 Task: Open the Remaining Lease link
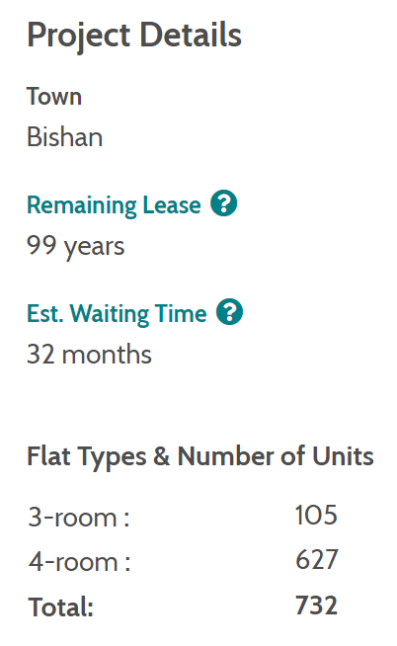pos(114,205)
